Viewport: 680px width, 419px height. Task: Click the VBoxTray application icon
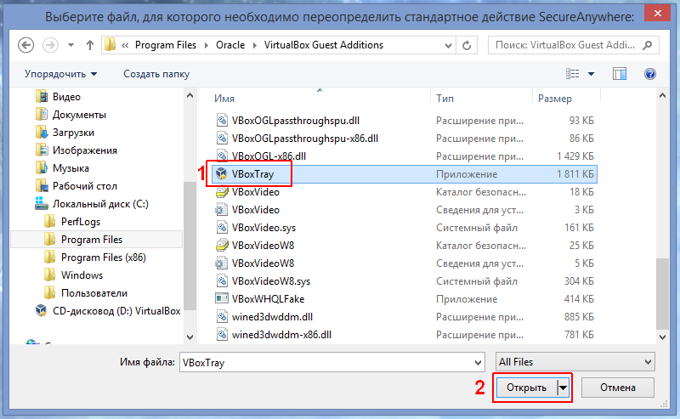pos(222,174)
